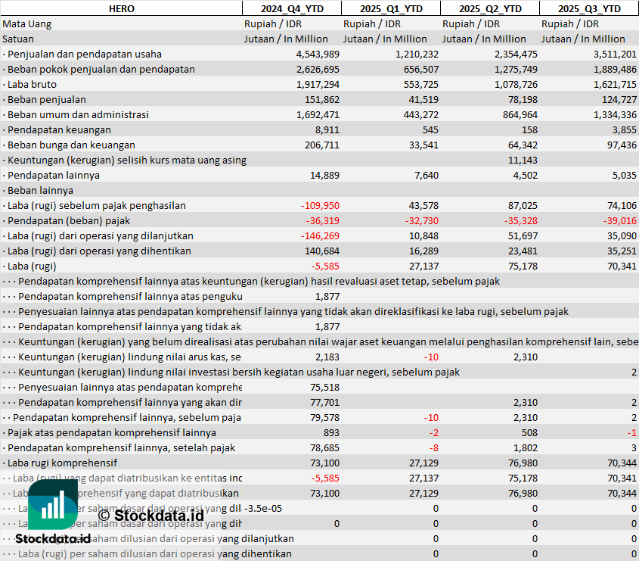Click the red -109,950 value cell
Screen dimensions: 639x561
click(x=320, y=205)
